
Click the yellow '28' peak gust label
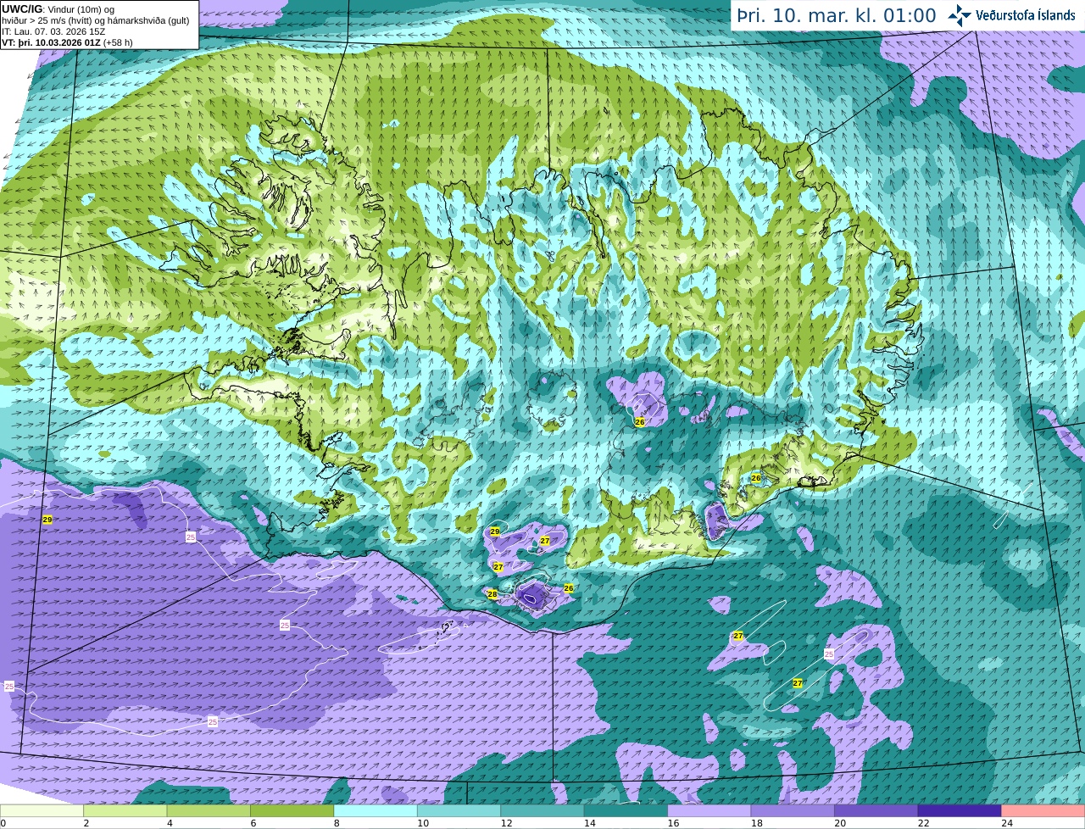[492, 594]
